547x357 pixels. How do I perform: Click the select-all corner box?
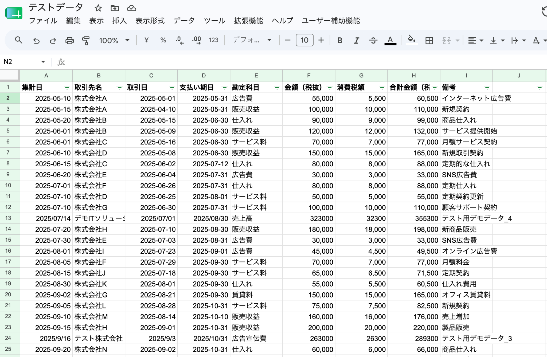click(x=10, y=76)
